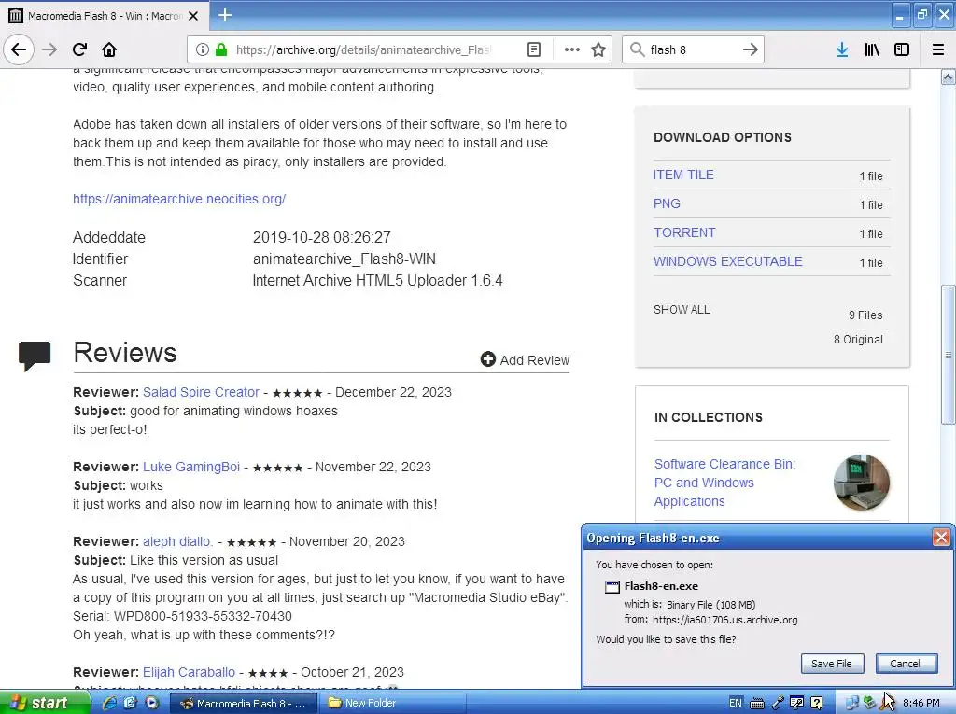This screenshot has height=714, width=956.
Task: Cancel the Flash8-en.exe download dialog
Action: pos(905,664)
